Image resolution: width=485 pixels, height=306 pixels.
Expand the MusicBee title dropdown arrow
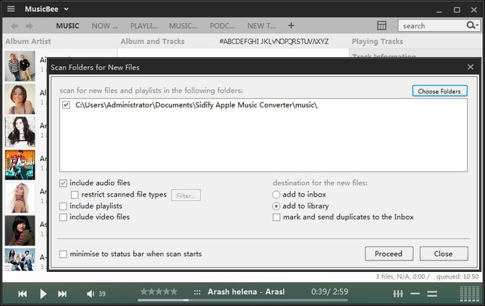[x=66, y=9]
